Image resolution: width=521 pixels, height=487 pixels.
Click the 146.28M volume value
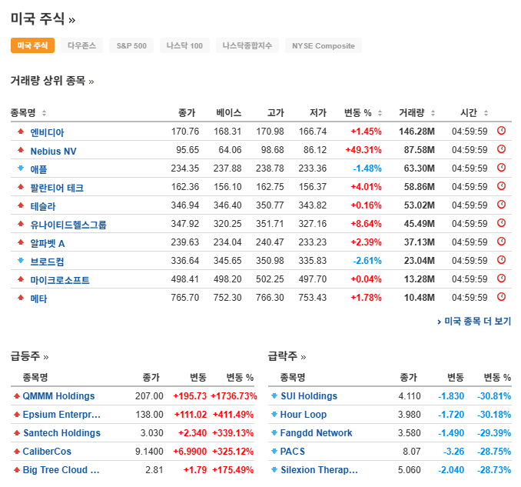click(416, 132)
